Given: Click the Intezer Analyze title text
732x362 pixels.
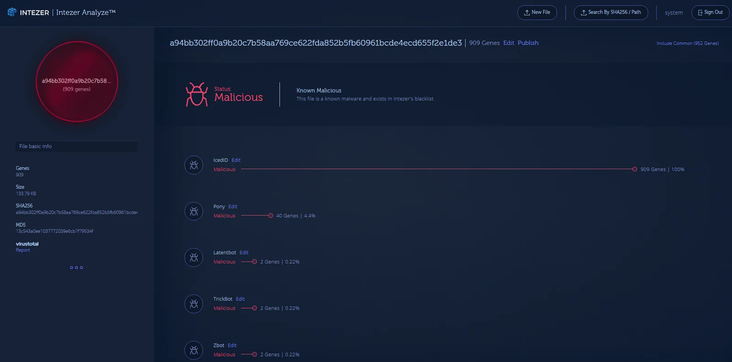Looking at the screenshot, I should 86,12.
